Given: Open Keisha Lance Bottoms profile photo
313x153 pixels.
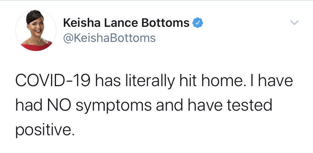Looking at the screenshot, I should point(36,30).
